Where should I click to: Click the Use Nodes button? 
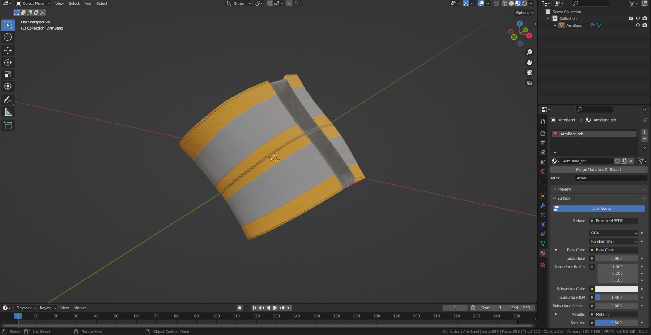[x=599, y=208]
